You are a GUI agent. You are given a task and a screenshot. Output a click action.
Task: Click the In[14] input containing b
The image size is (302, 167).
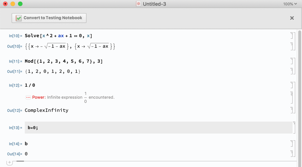coord(26,144)
